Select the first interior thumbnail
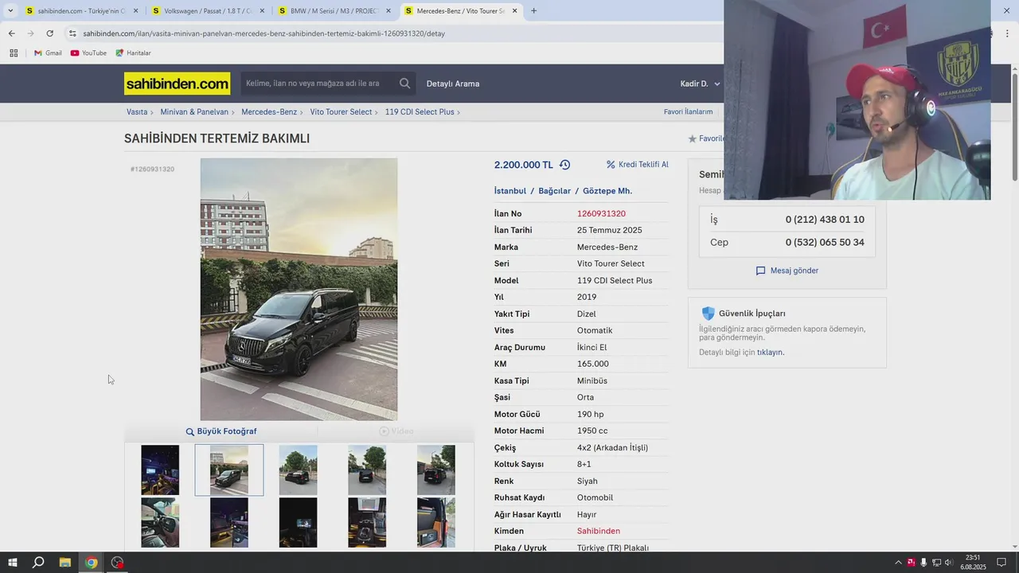Viewport: 1019px width, 573px height. tap(160, 470)
